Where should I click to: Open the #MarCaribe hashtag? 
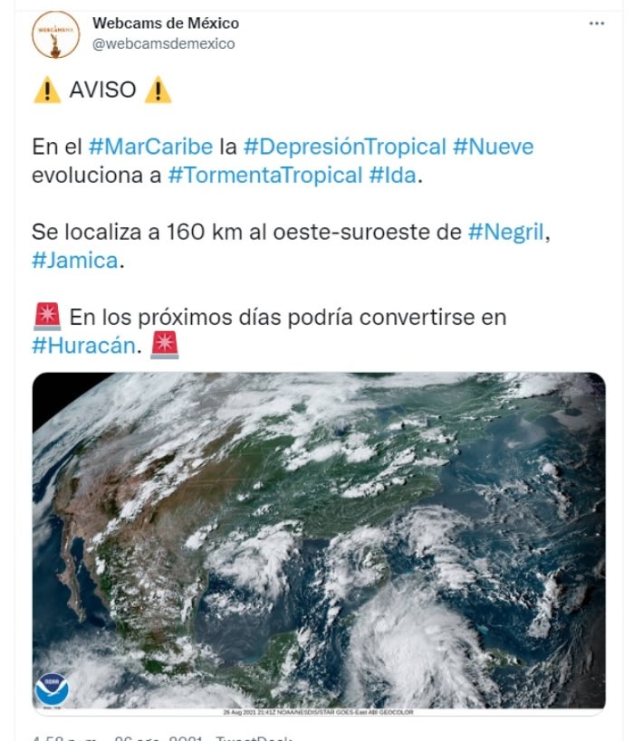click(151, 147)
